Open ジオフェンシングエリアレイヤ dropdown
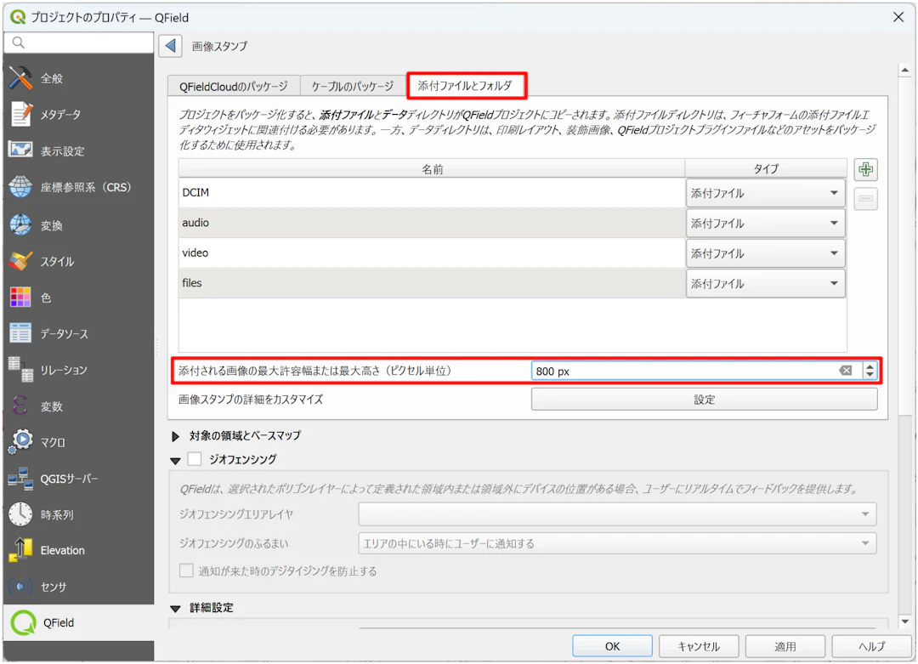 click(617, 514)
